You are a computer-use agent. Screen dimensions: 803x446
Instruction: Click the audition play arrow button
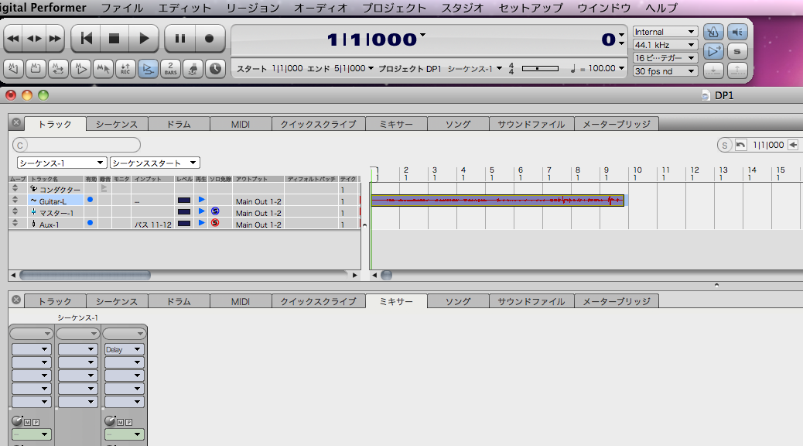712,51
